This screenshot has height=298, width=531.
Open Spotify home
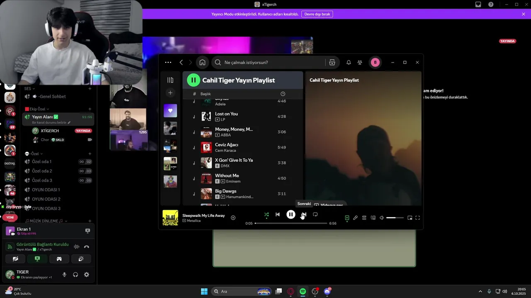tap(202, 62)
